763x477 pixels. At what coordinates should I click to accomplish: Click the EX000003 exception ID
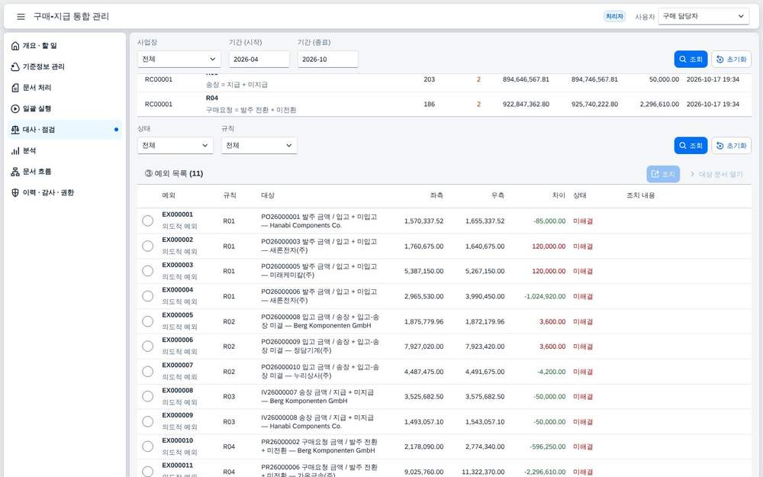(178, 265)
